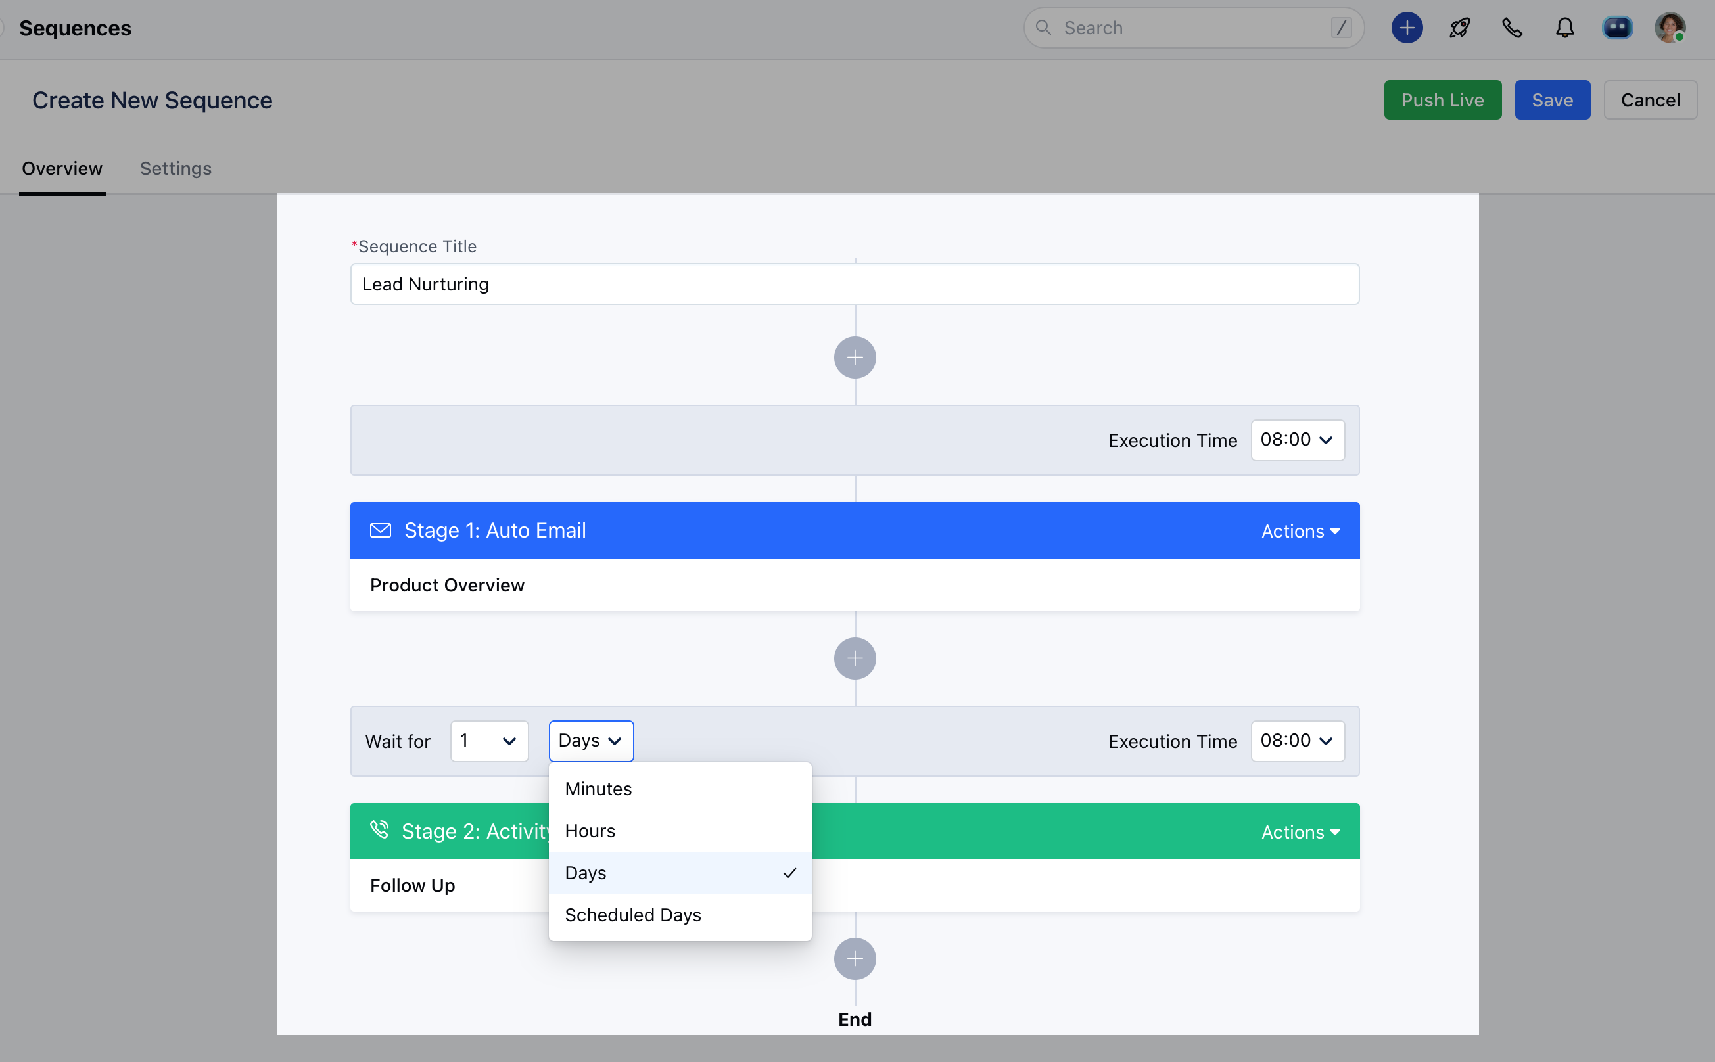Open Execution Time dropdown beside Wait for
This screenshot has width=1715, height=1062.
click(1297, 741)
